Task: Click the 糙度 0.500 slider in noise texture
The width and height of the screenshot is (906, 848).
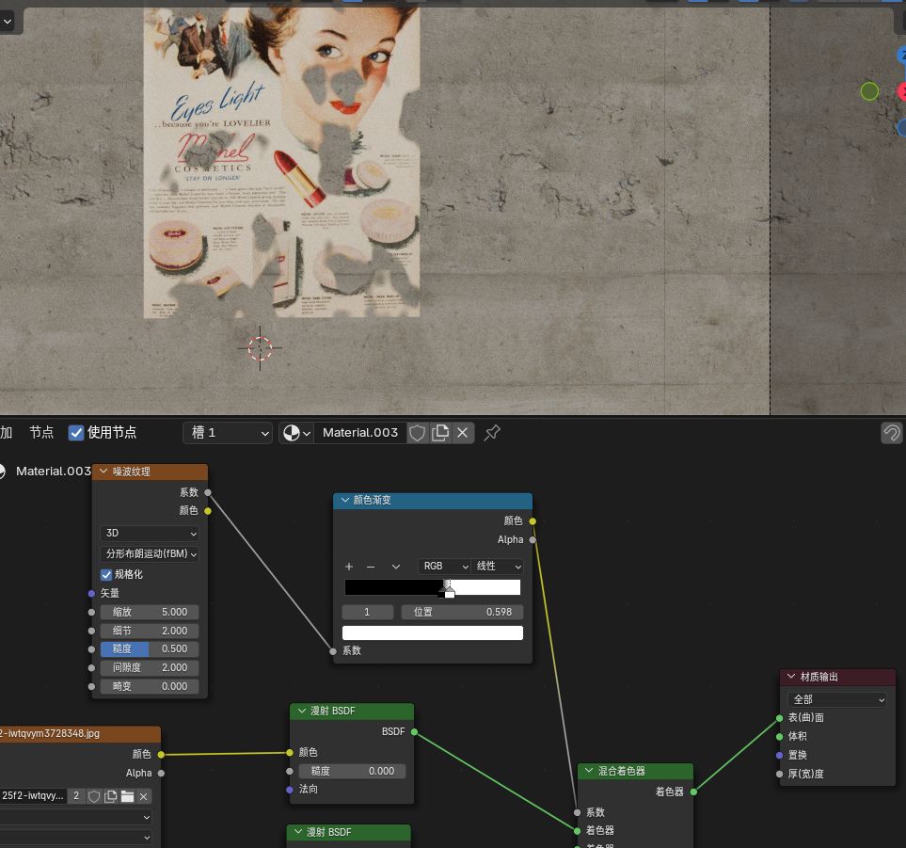Action: click(x=150, y=648)
